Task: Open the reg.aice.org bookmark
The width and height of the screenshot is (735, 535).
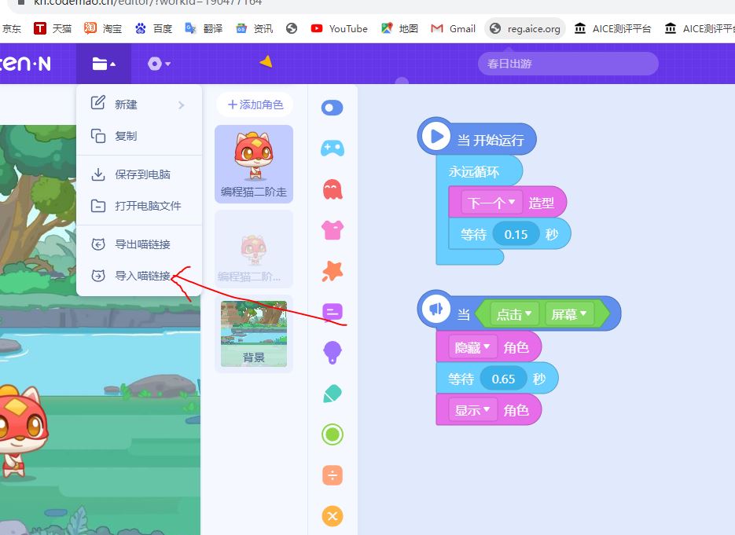Action: coord(525,28)
